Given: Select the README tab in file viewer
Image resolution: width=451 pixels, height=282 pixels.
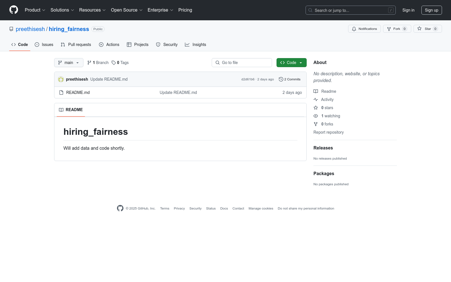Looking at the screenshot, I should pos(71,110).
